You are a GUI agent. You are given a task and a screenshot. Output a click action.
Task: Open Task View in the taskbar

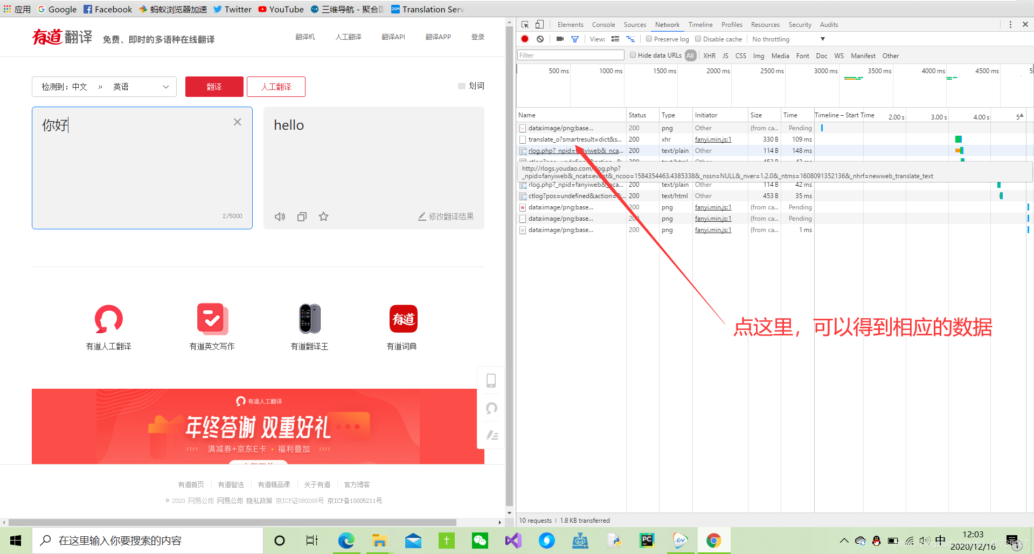click(x=311, y=541)
